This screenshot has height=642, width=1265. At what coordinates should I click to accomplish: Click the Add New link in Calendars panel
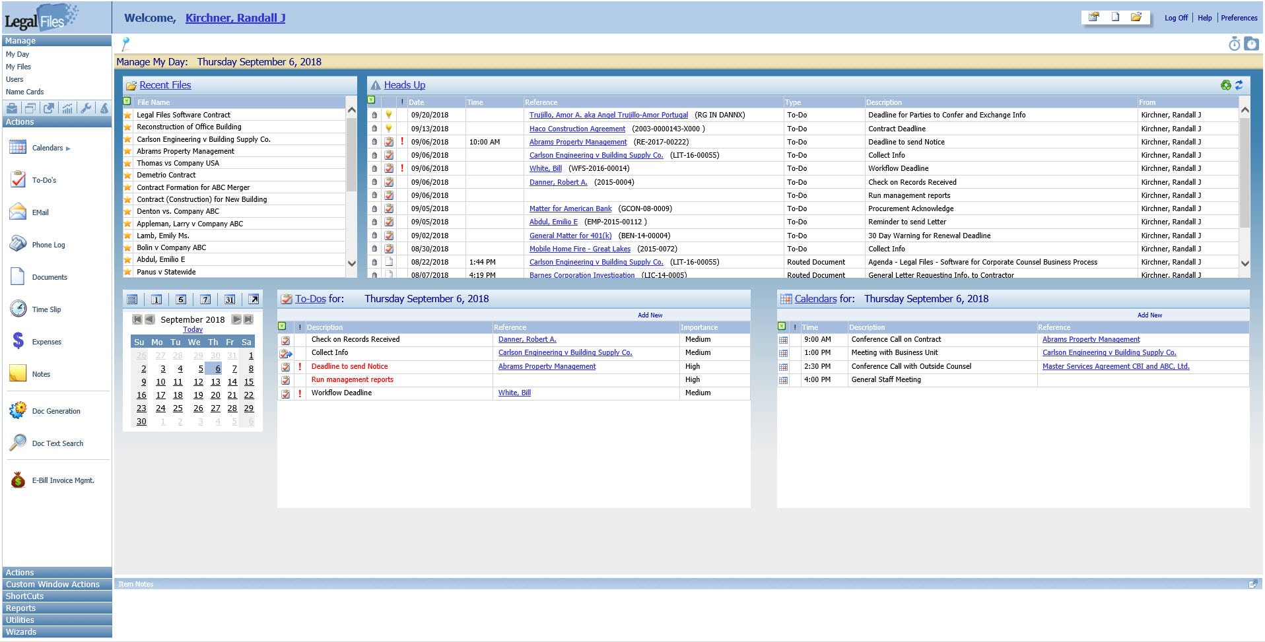(x=1150, y=315)
